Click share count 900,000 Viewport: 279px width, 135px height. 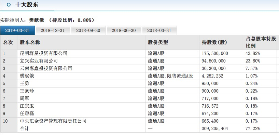210,91
